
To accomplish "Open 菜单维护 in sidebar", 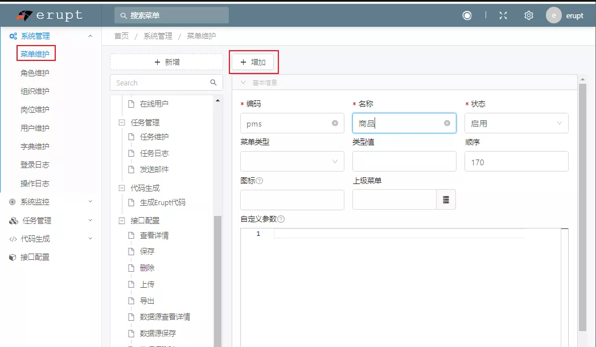I will pyautogui.click(x=35, y=54).
